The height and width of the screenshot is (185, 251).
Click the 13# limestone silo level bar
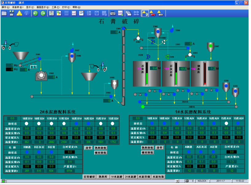pyautogui.click(x=176, y=74)
